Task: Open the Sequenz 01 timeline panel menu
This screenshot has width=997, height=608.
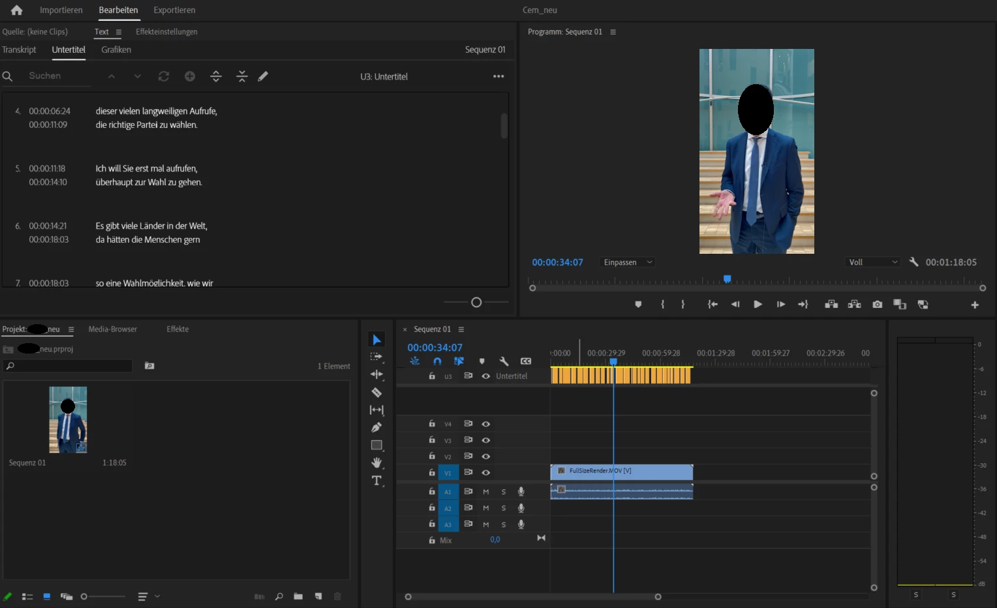Action: pyautogui.click(x=461, y=329)
